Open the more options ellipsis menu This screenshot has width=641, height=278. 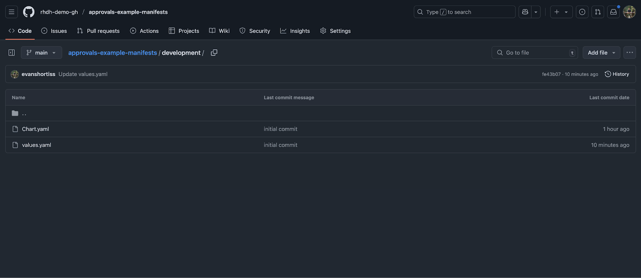point(629,52)
